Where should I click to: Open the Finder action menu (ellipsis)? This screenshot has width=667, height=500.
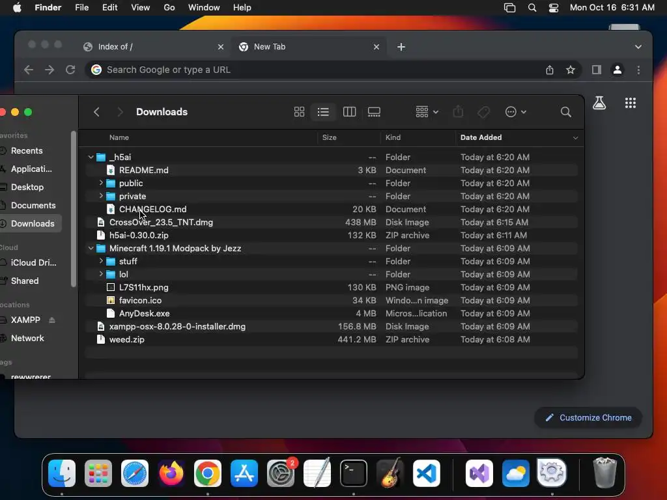(516, 112)
